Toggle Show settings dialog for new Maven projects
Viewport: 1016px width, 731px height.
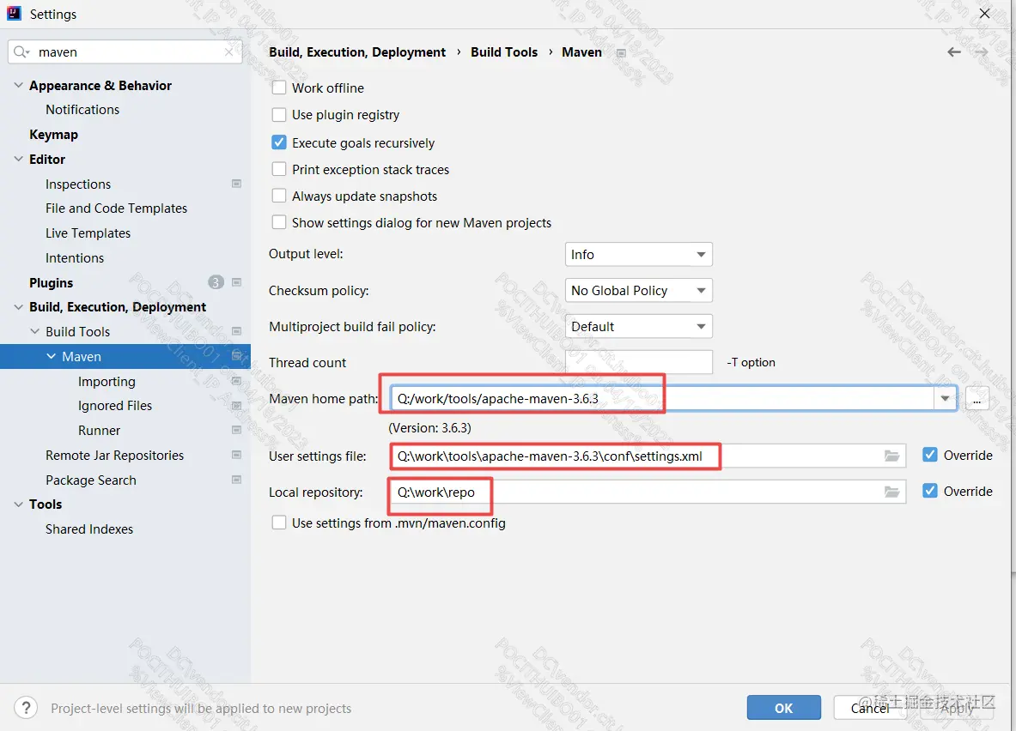click(278, 222)
